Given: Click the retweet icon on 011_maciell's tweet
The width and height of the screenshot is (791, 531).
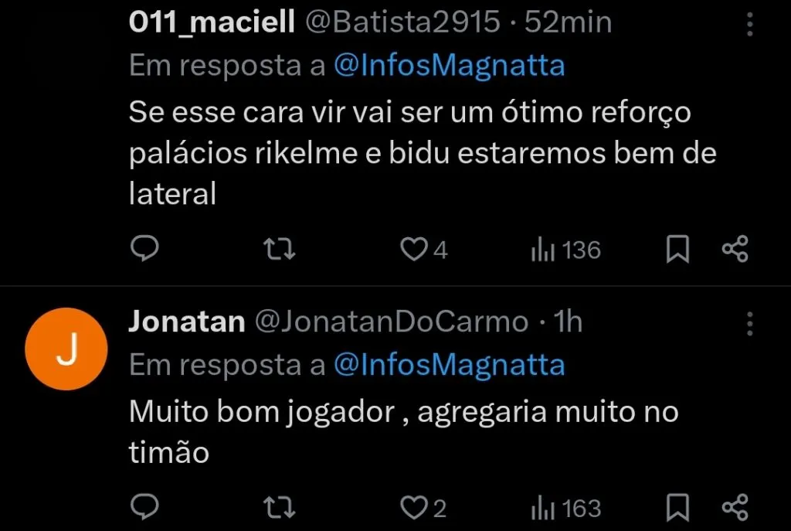Looking at the screenshot, I should tap(278, 249).
